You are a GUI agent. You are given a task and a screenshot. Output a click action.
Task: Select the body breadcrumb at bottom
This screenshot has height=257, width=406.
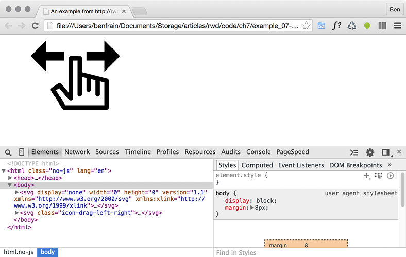[x=47, y=252]
